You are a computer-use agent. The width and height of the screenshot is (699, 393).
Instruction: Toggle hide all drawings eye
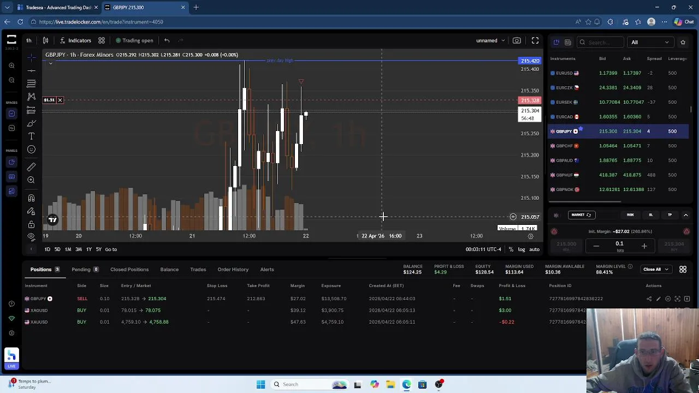coord(31,236)
